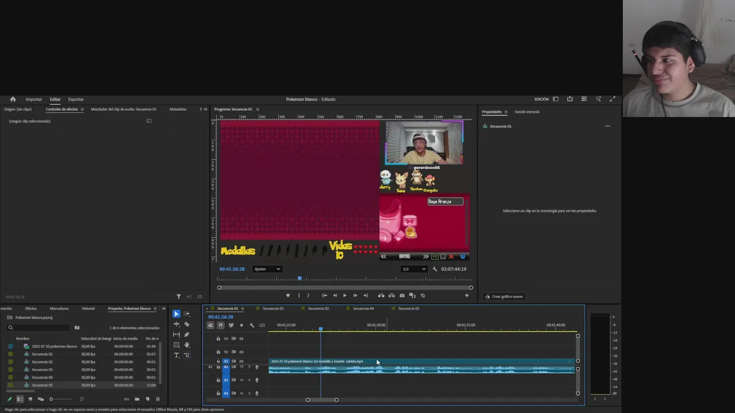Go to In point
The width and height of the screenshot is (735, 413).
[x=324, y=295]
